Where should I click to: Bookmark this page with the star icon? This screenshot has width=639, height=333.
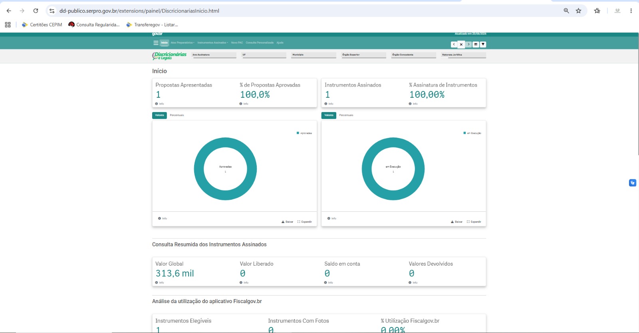click(578, 11)
